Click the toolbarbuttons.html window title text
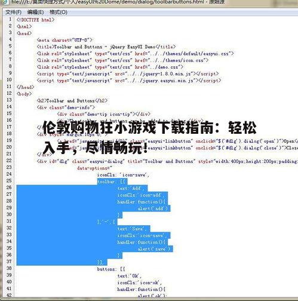The height and width of the screenshot is (301, 298). (118, 2)
